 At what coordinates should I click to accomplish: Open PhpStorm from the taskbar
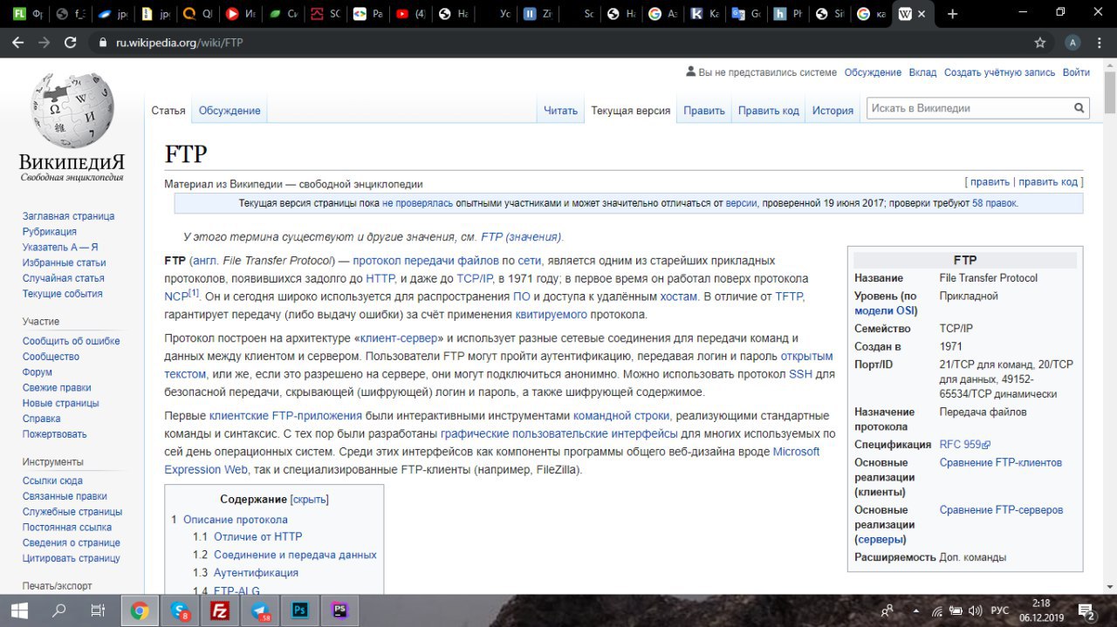[339, 610]
